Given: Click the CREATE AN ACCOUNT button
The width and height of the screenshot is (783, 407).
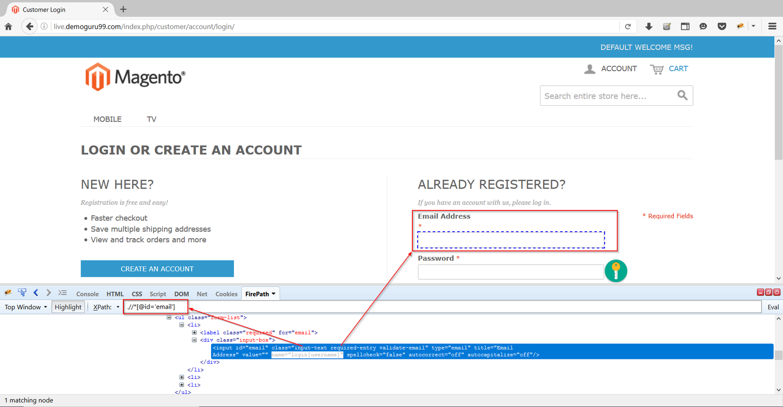Looking at the screenshot, I should (x=157, y=269).
